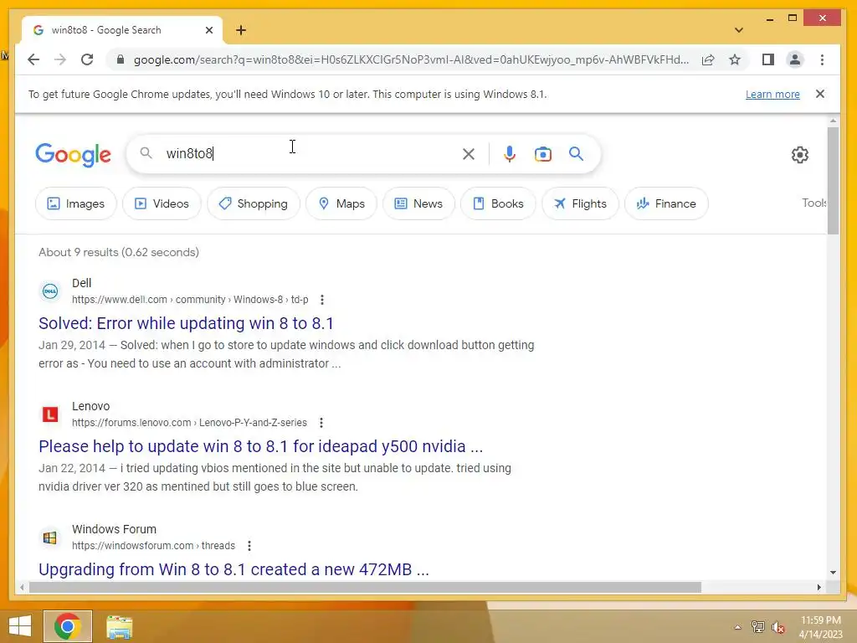857x643 pixels.
Task: Open a new tab with plus button
Action: tap(241, 30)
